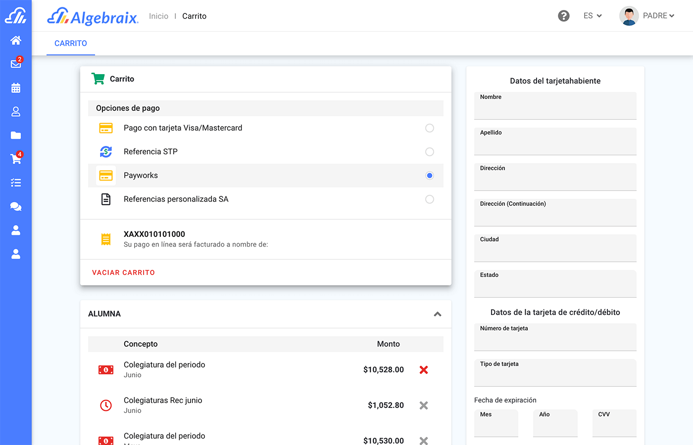This screenshot has width=693, height=445.
Task: Click the help question mark icon
Action: [x=563, y=16]
